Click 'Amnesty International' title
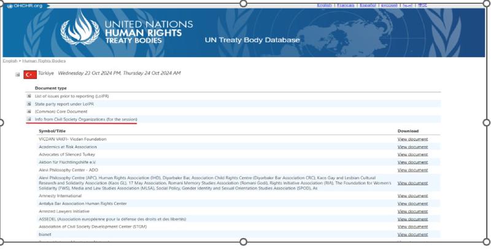The height and width of the screenshot is (249, 491). click(60, 196)
